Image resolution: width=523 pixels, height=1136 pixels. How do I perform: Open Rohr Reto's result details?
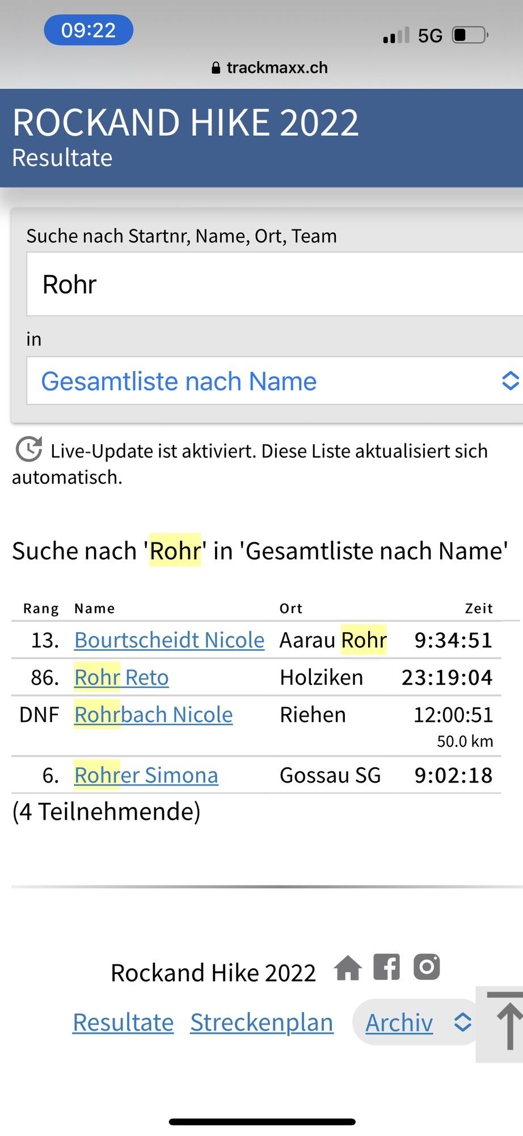tap(121, 678)
